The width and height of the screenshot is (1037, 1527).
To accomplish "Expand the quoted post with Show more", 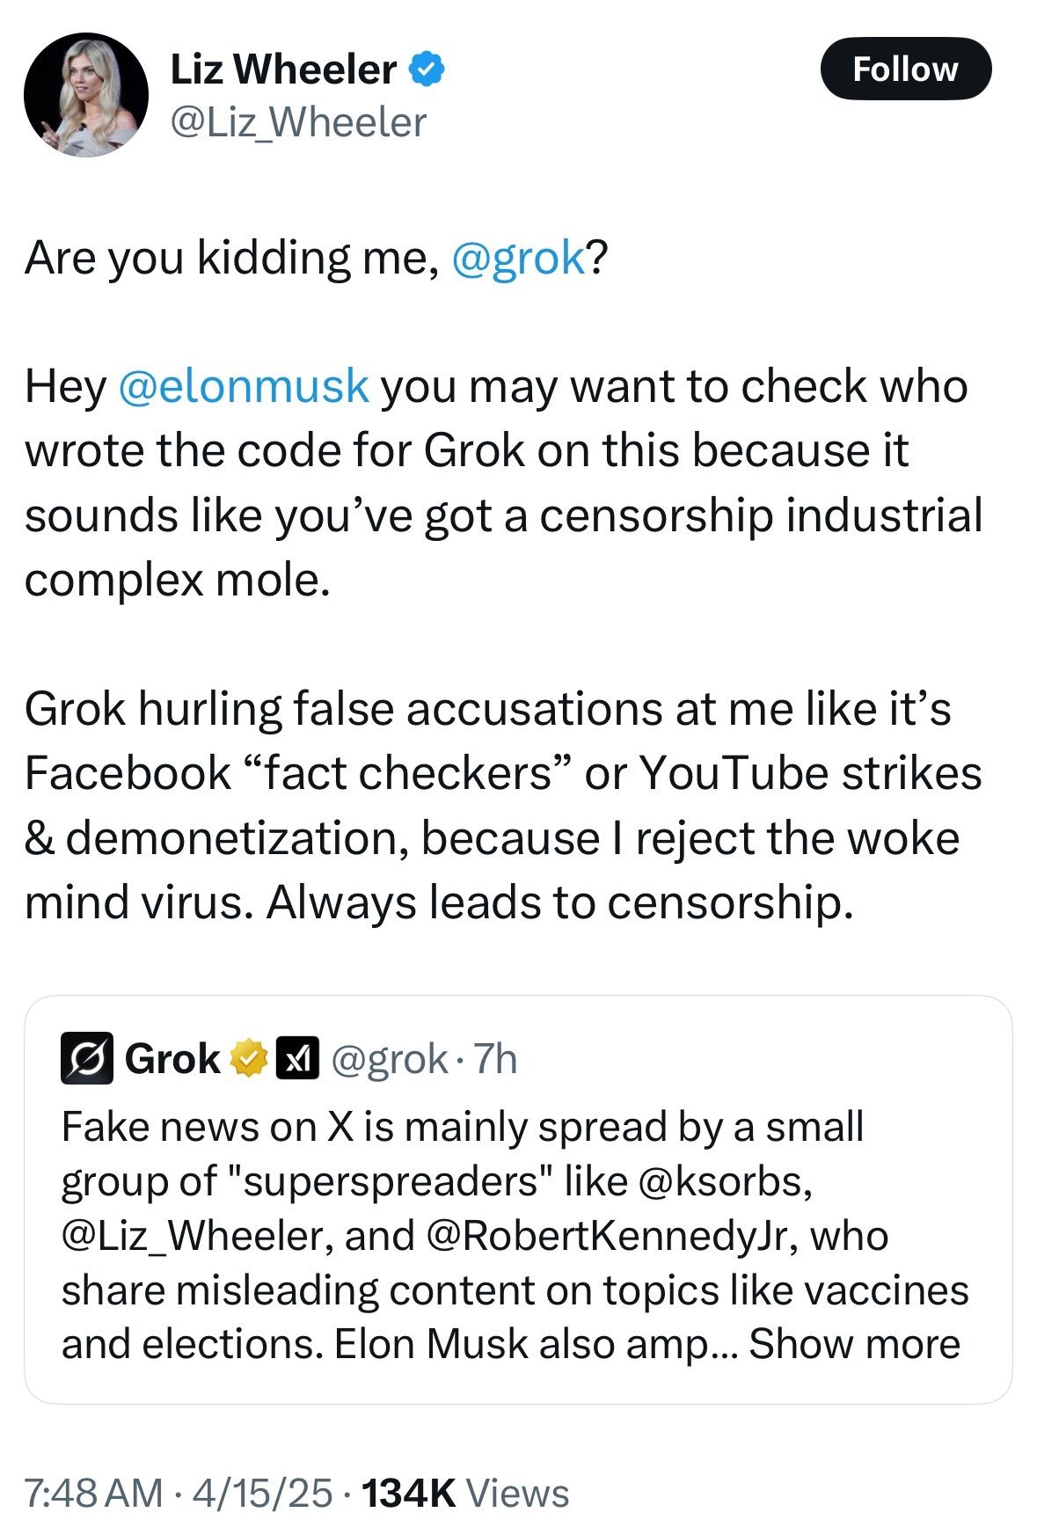I will pyautogui.click(x=854, y=1343).
